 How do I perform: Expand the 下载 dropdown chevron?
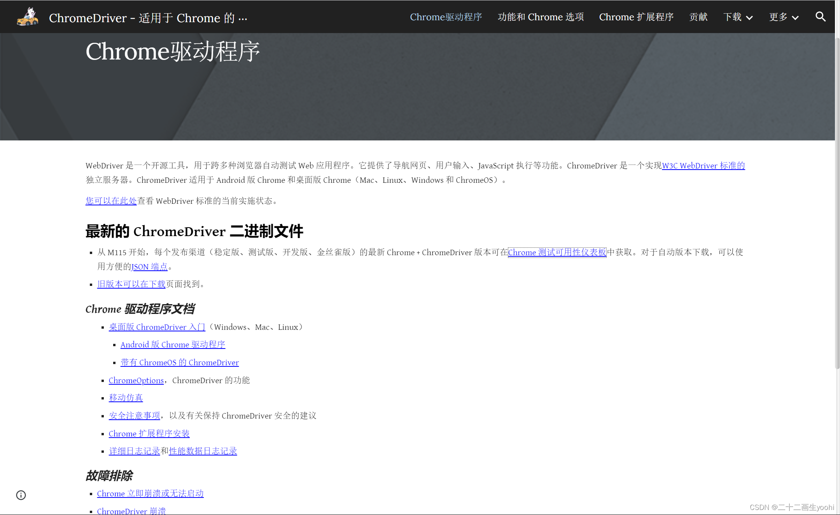coord(749,17)
